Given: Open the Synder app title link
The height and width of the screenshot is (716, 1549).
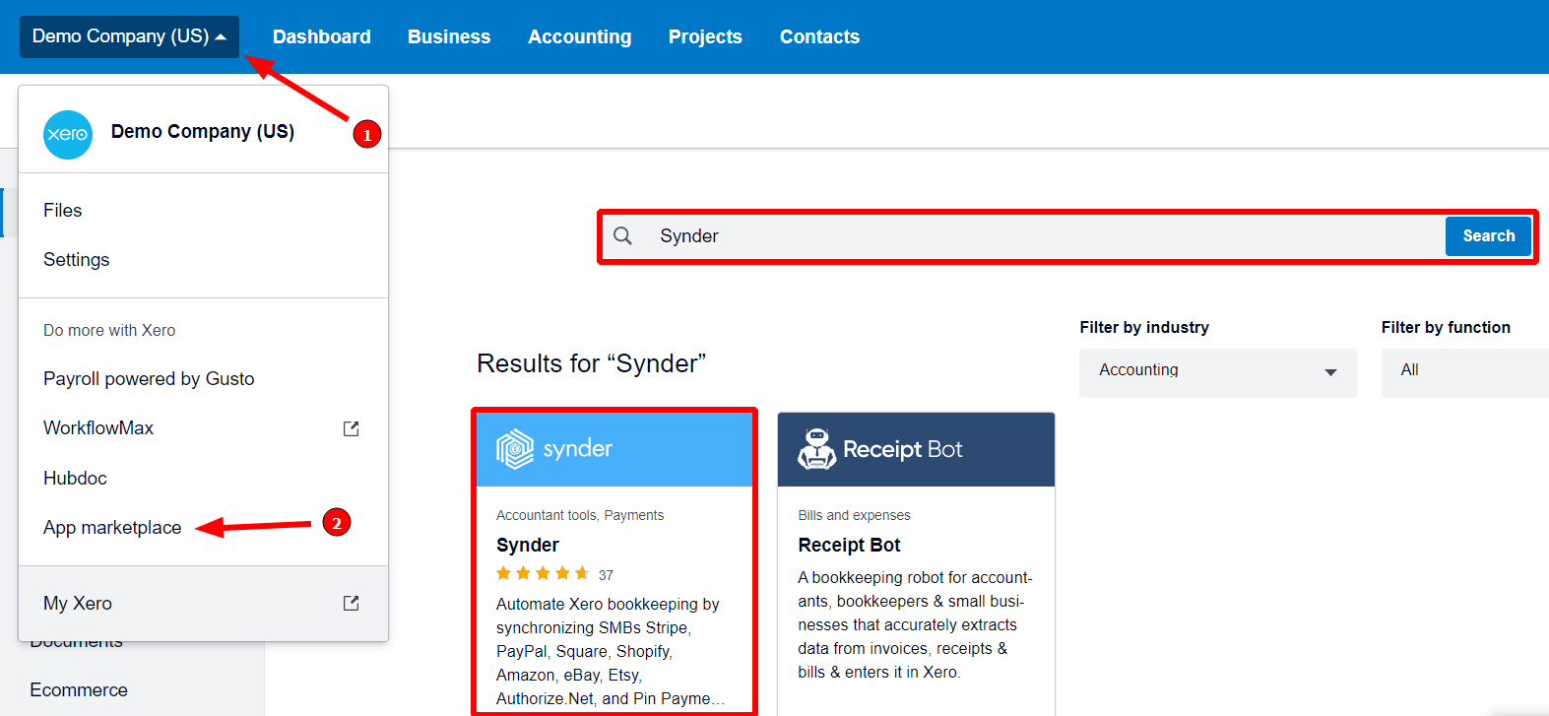Looking at the screenshot, I should coord(528,545).
